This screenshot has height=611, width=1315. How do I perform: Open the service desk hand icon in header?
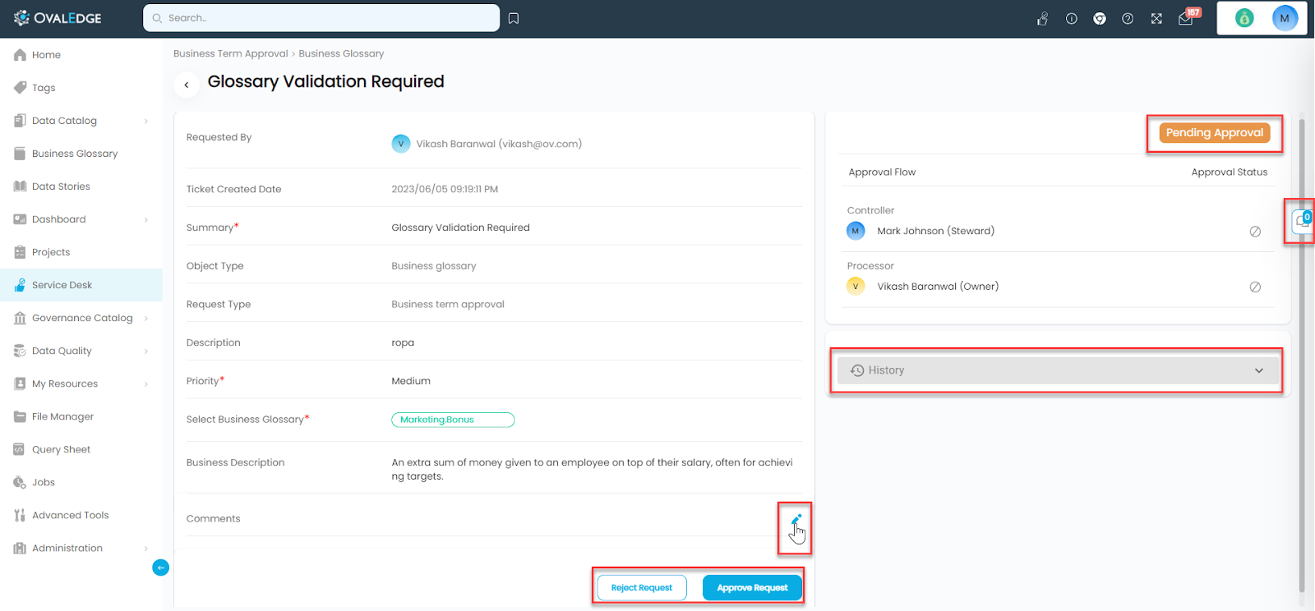click(x=1043, y=18)
